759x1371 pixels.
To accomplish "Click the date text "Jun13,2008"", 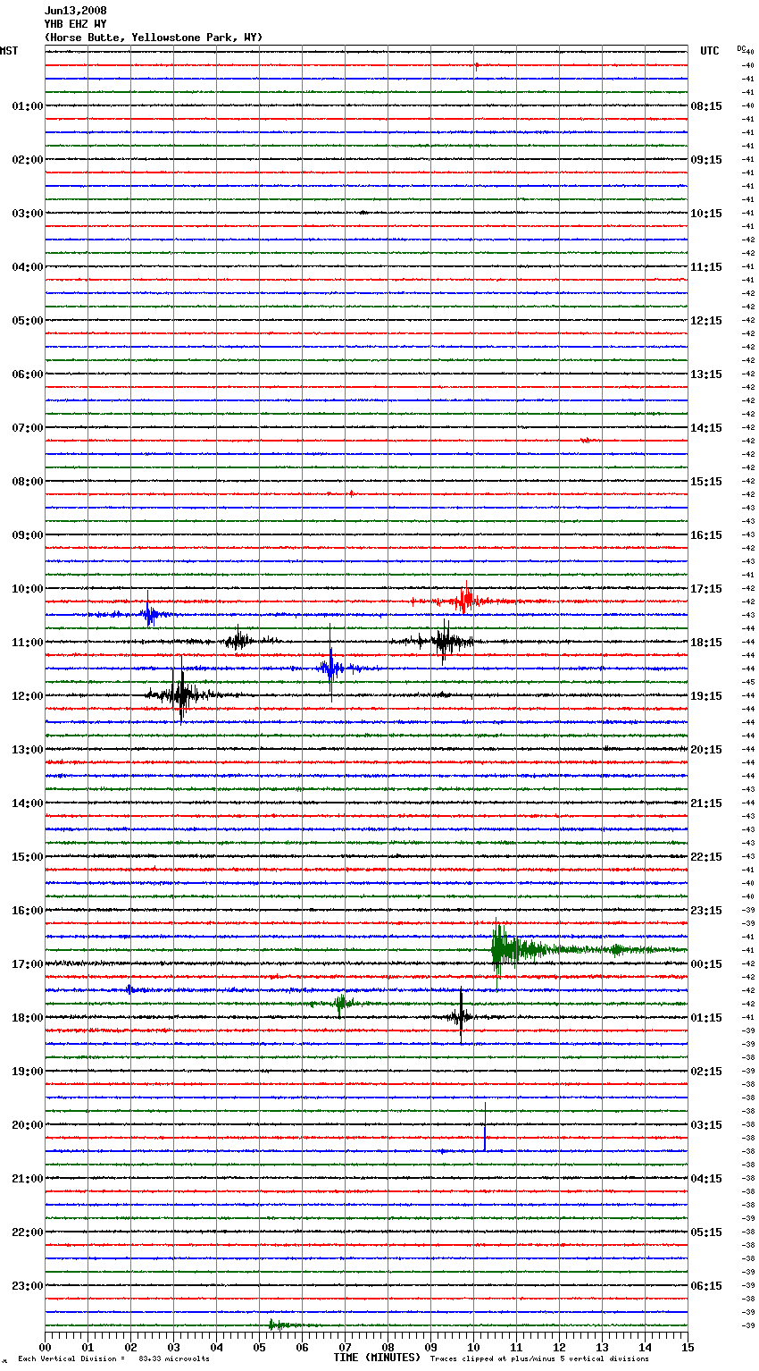I will tap(76, 11).
